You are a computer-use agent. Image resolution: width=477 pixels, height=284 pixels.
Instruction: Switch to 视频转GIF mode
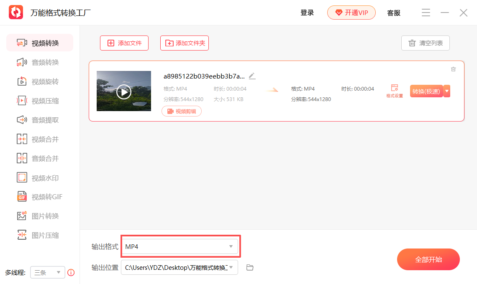pyautogui.click(x=40, y=196)
